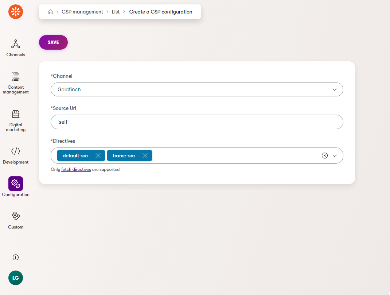Click the info circle icon
The image size is (390, 295).
pyautogui.click(x=16, y=257)
